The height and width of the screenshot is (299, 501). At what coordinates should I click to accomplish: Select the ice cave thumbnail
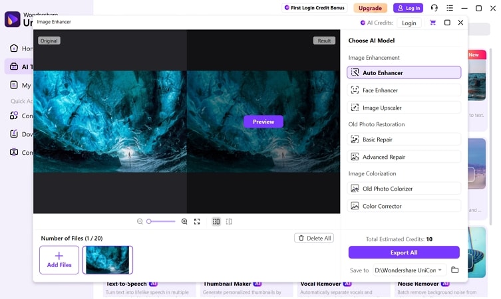(108, 260)
